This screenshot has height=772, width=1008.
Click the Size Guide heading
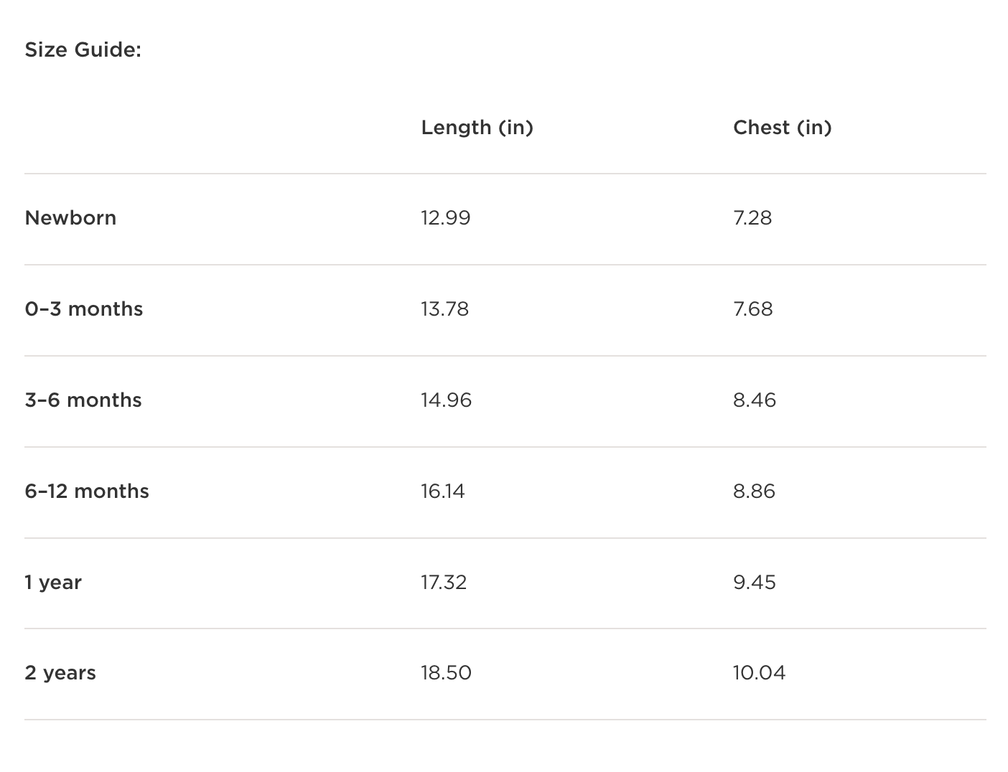[x=83, y=50]
